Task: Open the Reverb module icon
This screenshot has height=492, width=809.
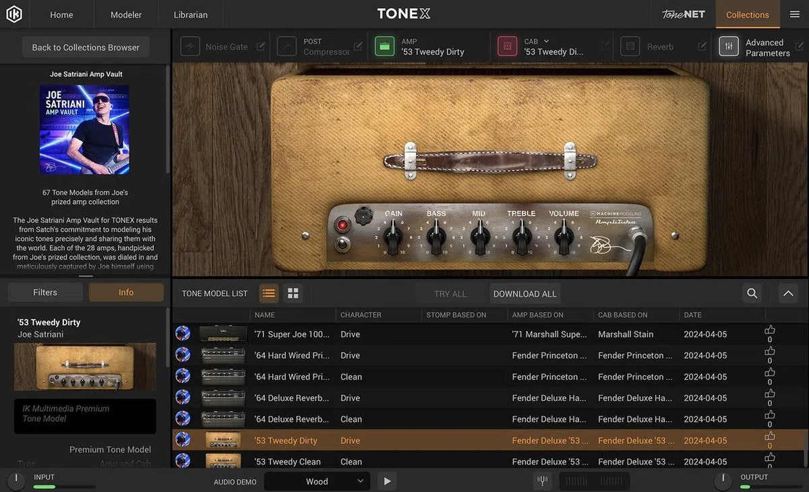Action: tap(630, 46)
